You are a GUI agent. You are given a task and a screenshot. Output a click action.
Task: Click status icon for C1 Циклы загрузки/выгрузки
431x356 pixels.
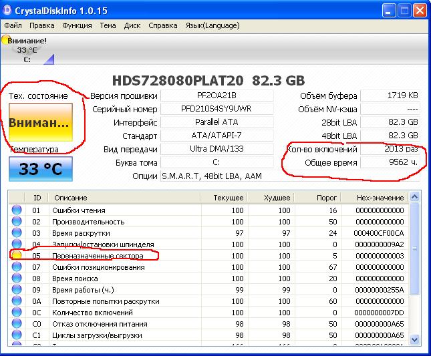pyautogui.click(x=17, y=335)
